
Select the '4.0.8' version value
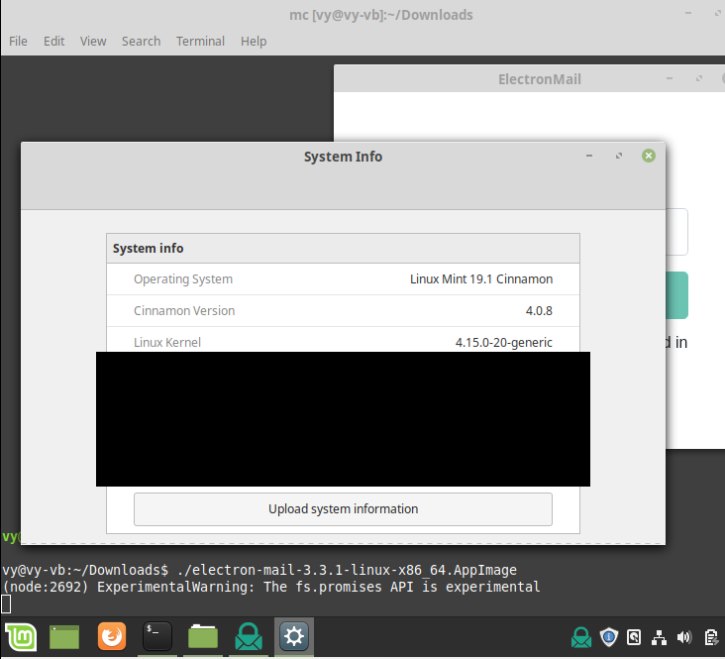click(539, 310)
